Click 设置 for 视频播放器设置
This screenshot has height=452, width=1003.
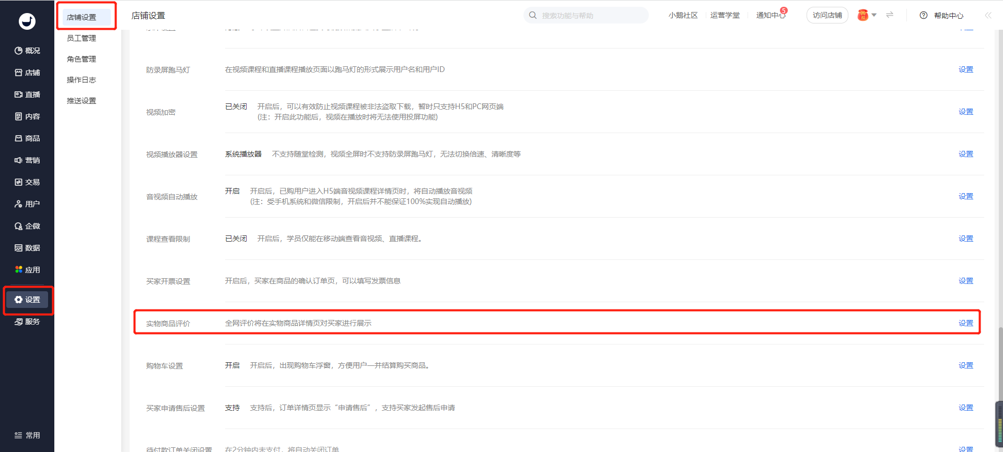966,154
